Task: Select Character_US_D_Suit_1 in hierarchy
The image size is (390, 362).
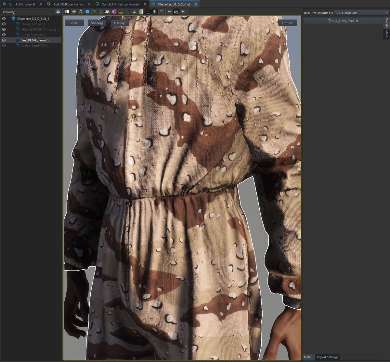Action: pyautogui.click(x=33, y=19)
